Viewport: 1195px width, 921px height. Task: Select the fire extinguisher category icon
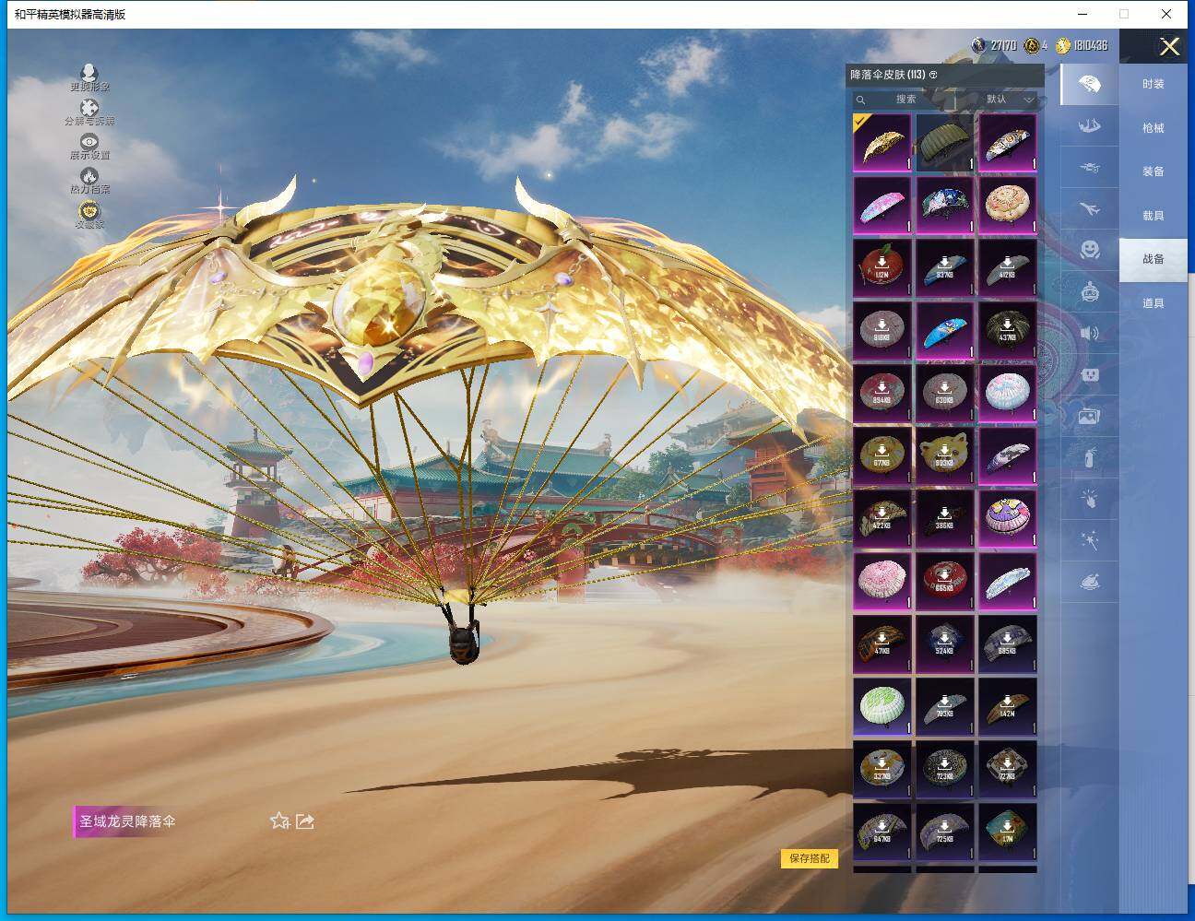pos(1089,457)
